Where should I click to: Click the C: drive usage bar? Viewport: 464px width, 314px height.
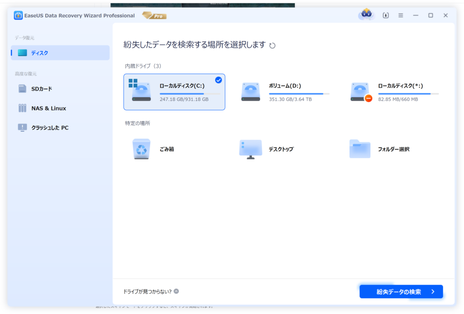pyautogui.click(x=189, y=94)
